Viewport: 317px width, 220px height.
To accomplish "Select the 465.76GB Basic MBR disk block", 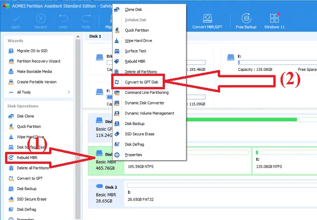I will tap(106, 161).
